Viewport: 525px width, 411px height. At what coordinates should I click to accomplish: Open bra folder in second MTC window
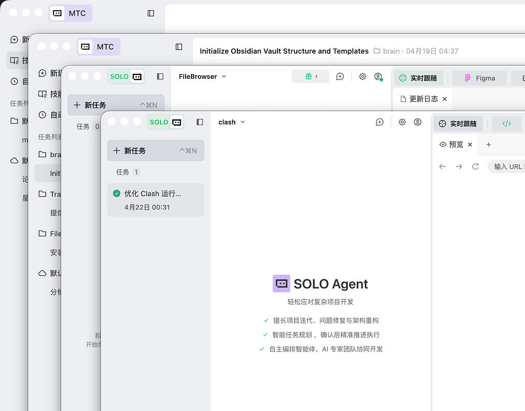point(50,155)
